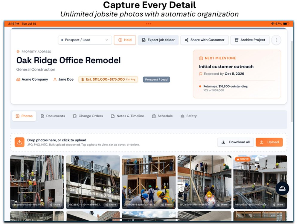Archive this project
Viewport: 299px width, 224px height.
tap(250, 40)
